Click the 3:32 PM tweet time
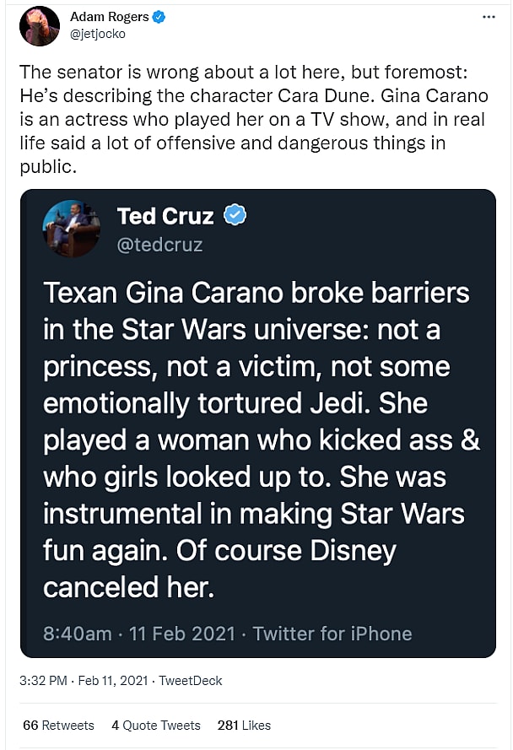513x750 pixels. point(45,680)
